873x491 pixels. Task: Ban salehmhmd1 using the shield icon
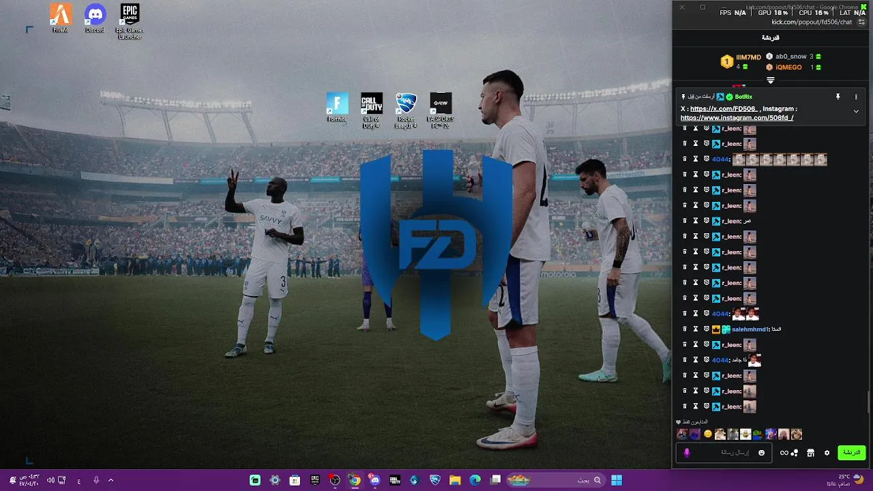click(x=707, y=329)
